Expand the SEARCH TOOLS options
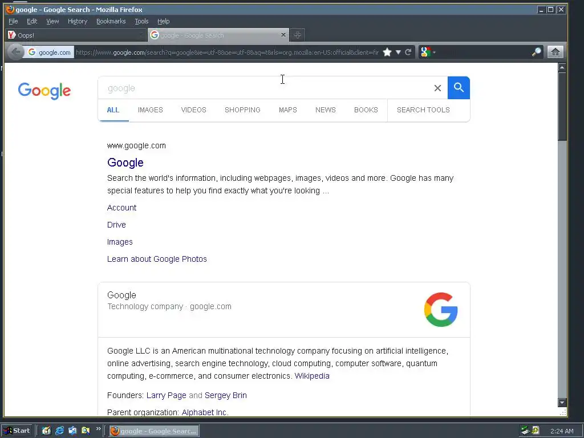Image resolution: width=584 pixels, height=438 pixels. (423, 110)
